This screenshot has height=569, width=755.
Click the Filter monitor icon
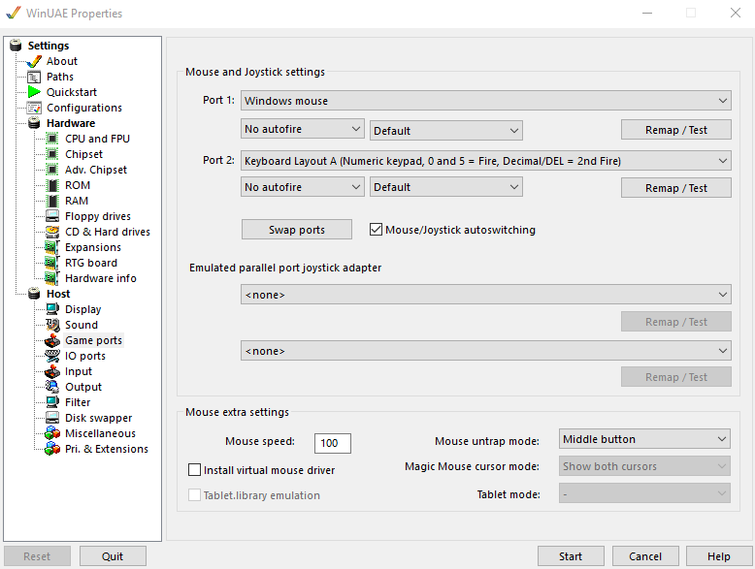point(52,402)
